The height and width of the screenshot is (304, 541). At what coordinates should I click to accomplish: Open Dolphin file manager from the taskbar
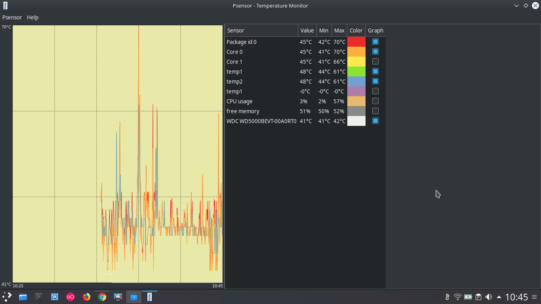tap(23, 296)
